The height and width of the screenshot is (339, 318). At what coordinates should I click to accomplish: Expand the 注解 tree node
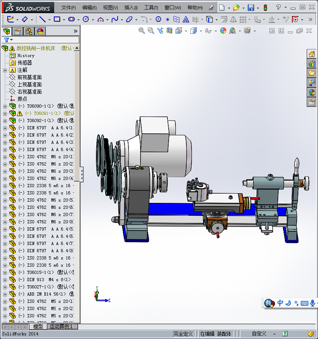tap(5, 70)
